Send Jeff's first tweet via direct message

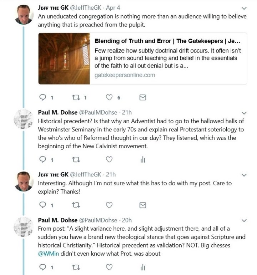coord(142,97)
